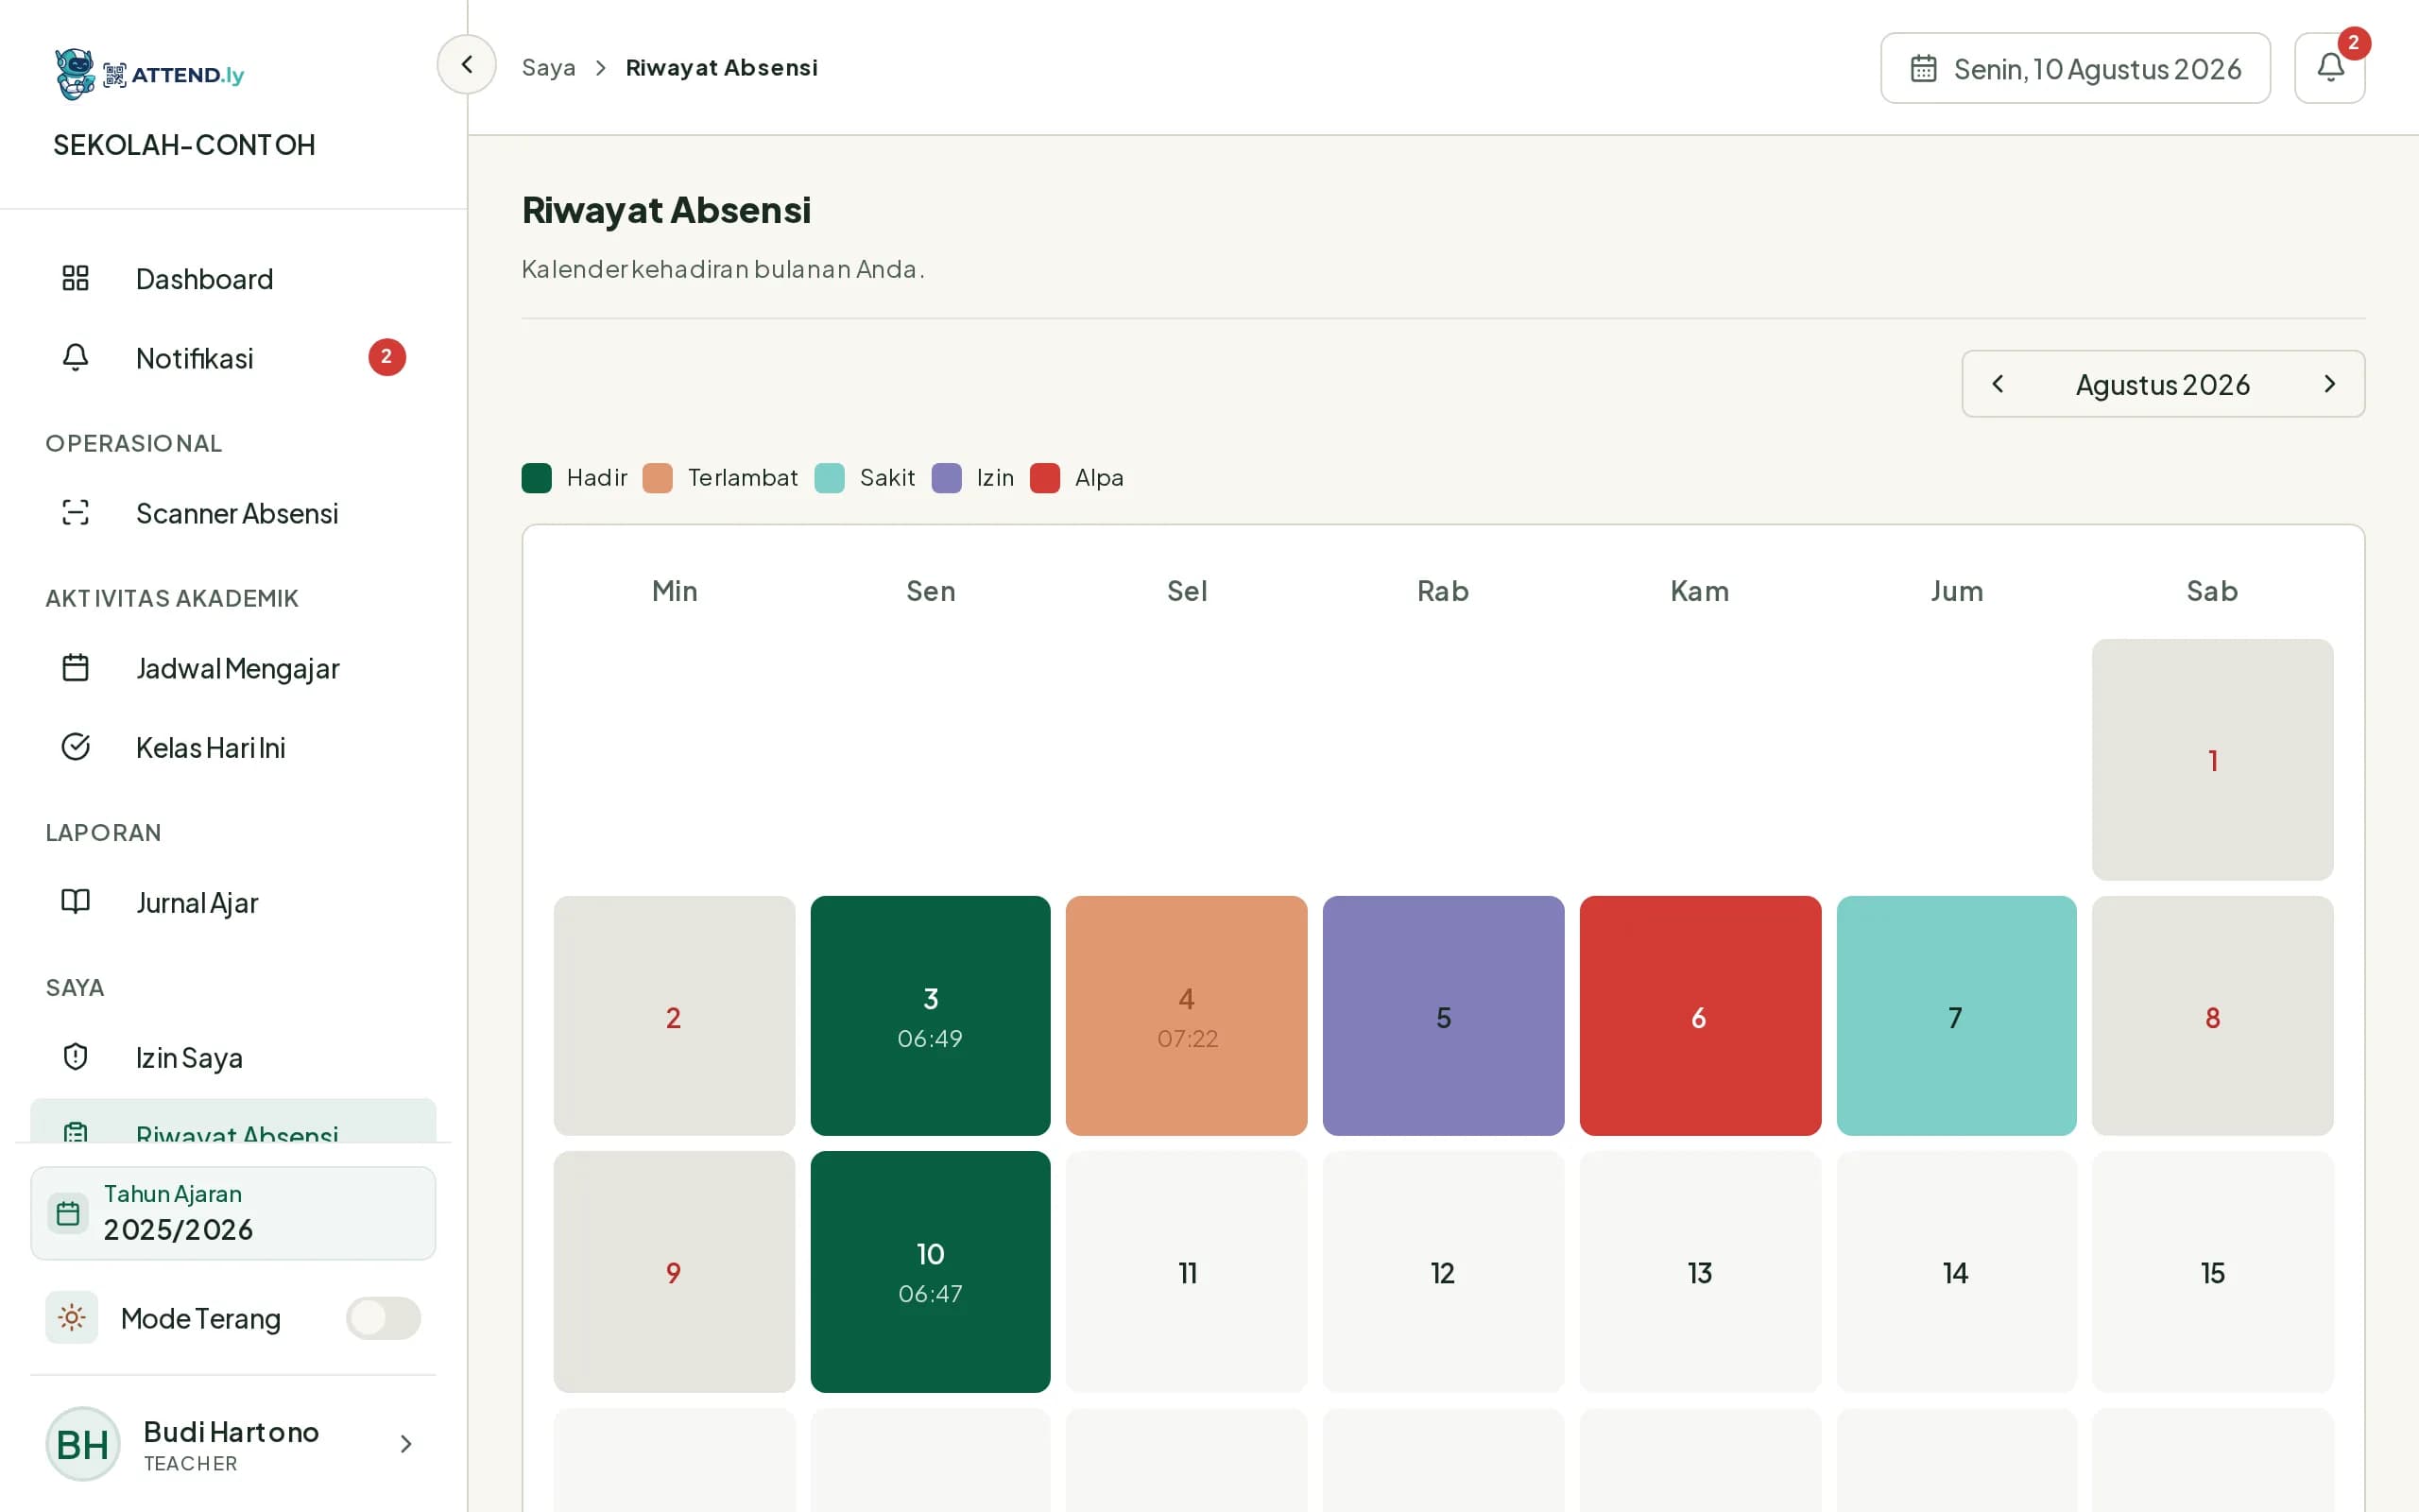Open the Tahun Ajaran 2025/2026 selector
The width and height of the screenshot is (2419, 1512).
point(232,1213)
